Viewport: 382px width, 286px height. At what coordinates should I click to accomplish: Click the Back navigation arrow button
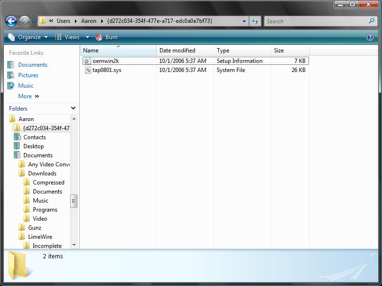pos(11,21)
